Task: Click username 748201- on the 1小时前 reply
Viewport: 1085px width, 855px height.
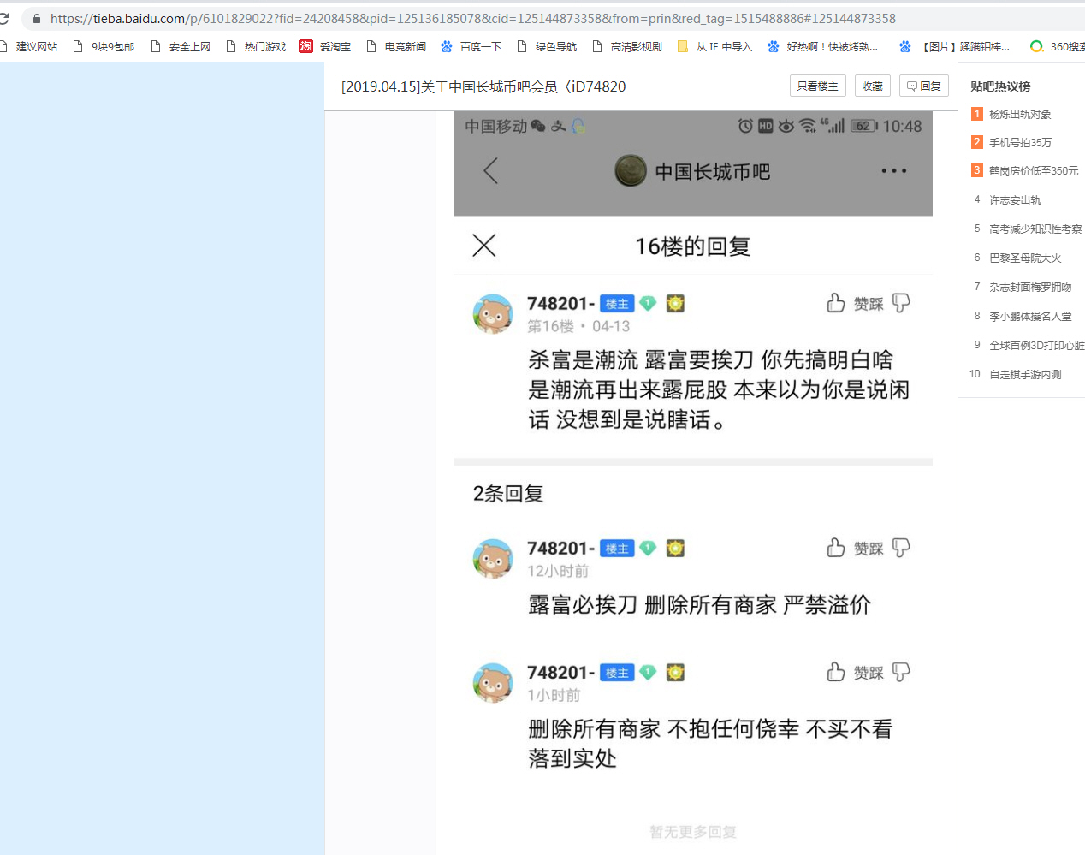Action: [560, 673]
